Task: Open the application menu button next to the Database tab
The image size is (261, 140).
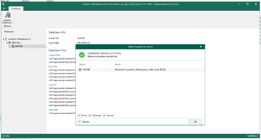Action: (x=5, y=8)
